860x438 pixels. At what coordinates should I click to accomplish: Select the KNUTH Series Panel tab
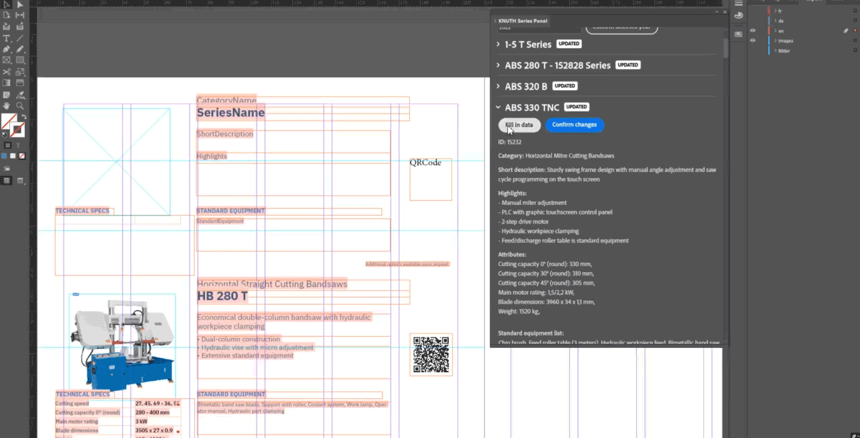click(522, 21)
